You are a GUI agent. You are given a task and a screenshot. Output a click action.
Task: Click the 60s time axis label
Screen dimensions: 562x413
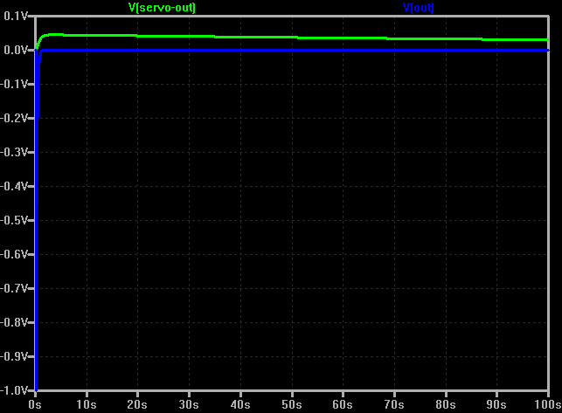pos(343,405)
